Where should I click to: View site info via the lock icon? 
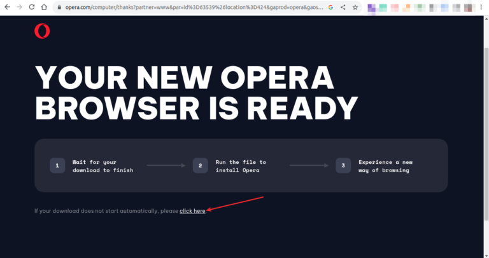click(x=59, y=8)
